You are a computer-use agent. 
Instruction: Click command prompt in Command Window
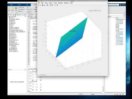click(30, 91)
